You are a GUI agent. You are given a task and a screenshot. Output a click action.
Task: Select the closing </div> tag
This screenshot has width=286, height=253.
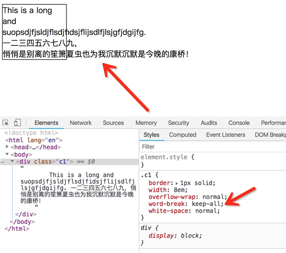[26, 214]
